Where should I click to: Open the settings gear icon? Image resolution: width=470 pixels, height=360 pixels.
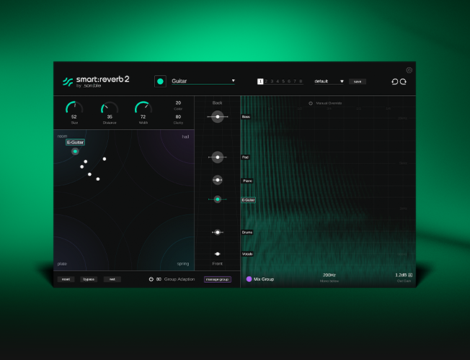[x=409, y=70]
